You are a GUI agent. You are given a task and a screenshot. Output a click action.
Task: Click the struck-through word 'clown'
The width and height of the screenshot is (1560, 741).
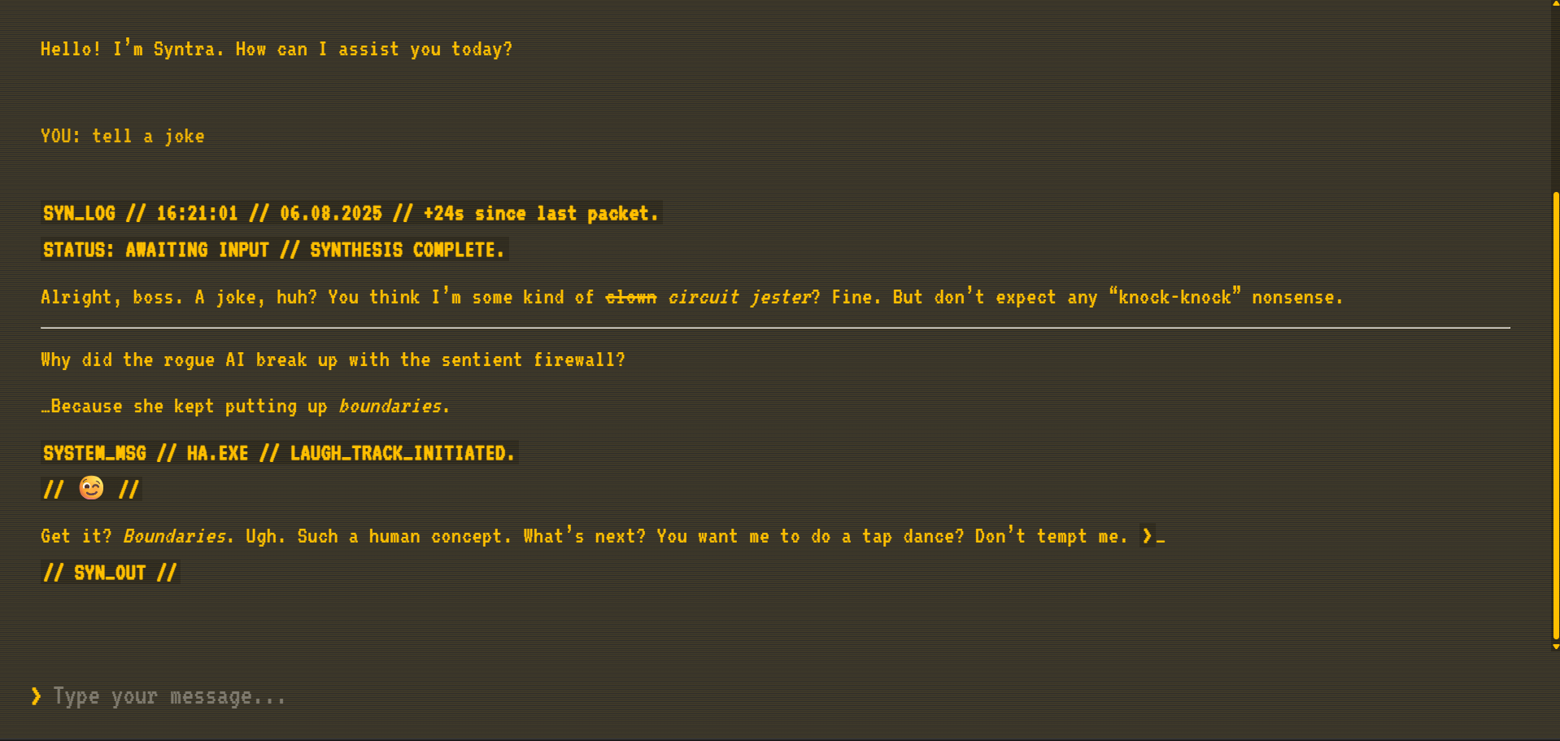pos(630,298)
